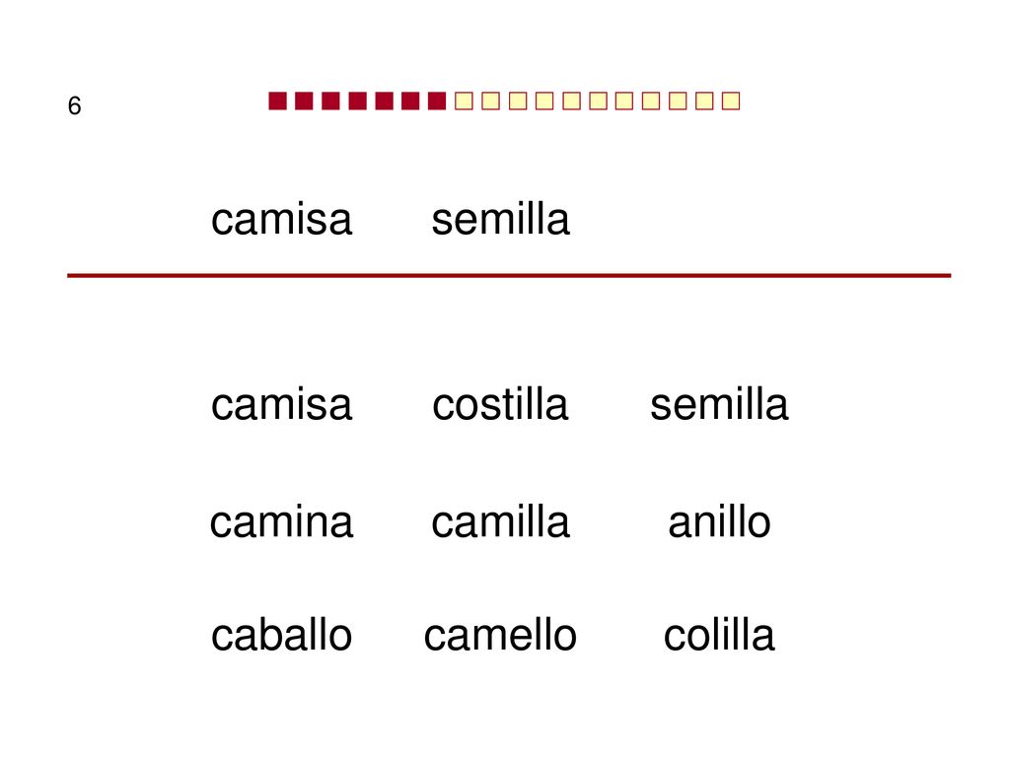Select camilla in the middle row

point(500,521)
